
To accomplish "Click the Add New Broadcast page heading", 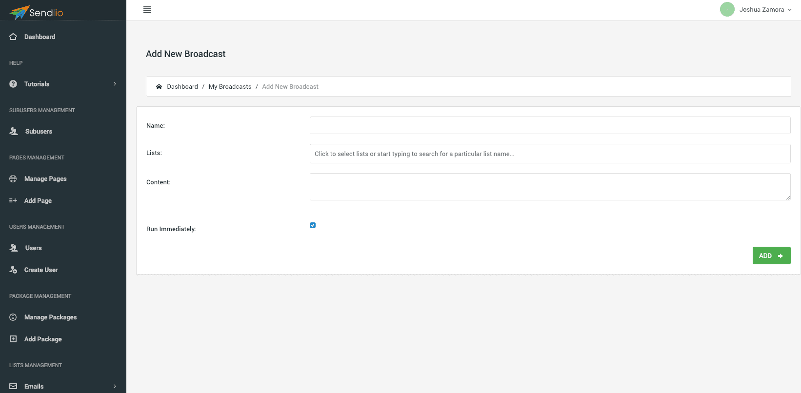I will pos(185,54).
